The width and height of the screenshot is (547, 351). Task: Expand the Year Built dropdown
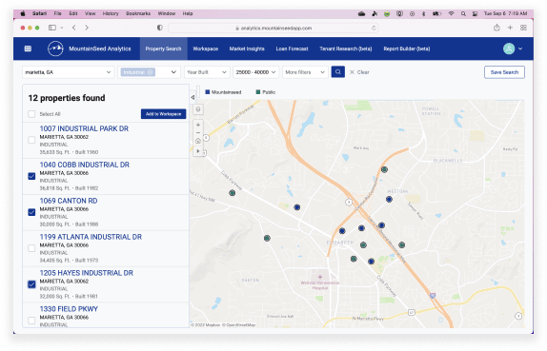pos(207,72)
